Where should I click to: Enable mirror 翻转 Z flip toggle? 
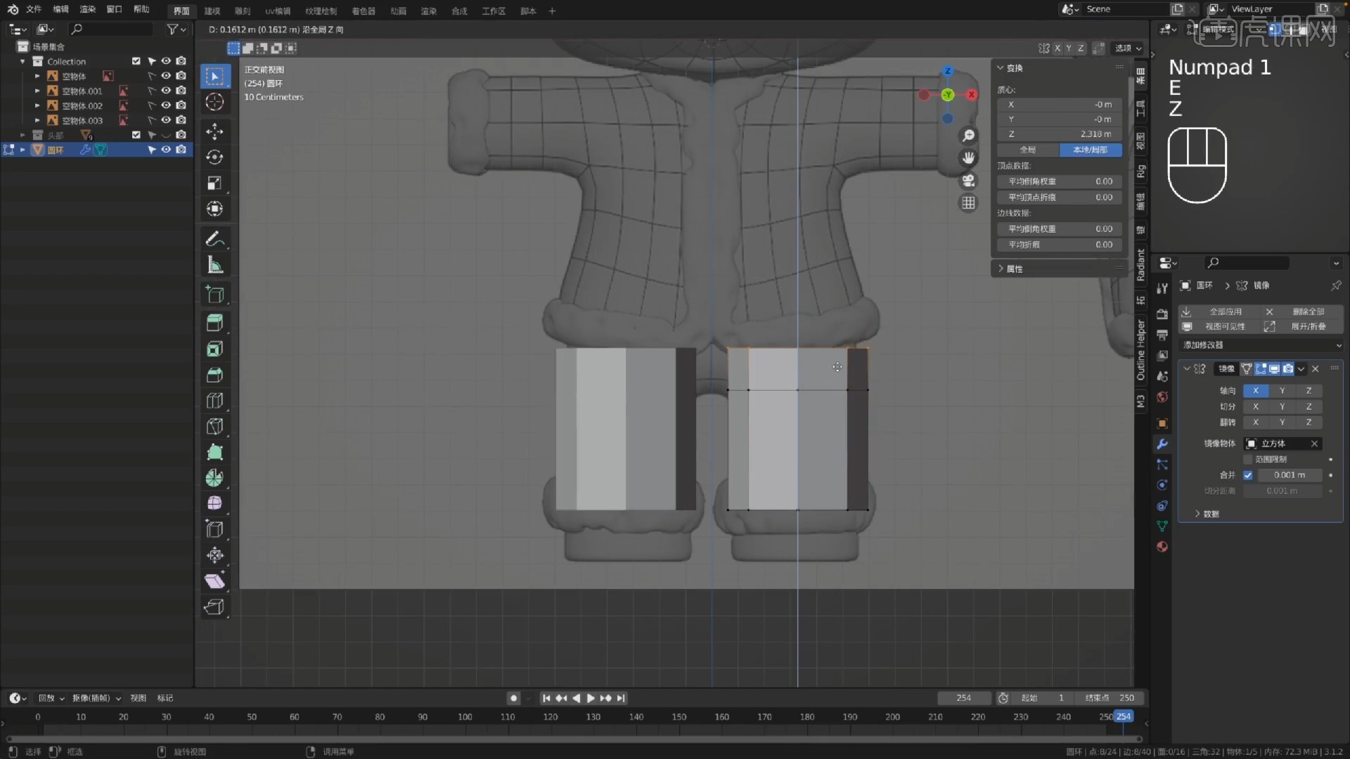[x=1309, y=422]
